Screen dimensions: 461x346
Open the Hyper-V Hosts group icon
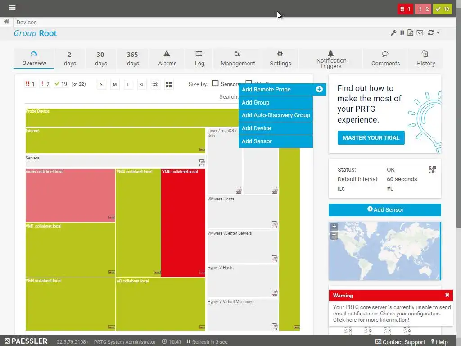tap(274, 293)
